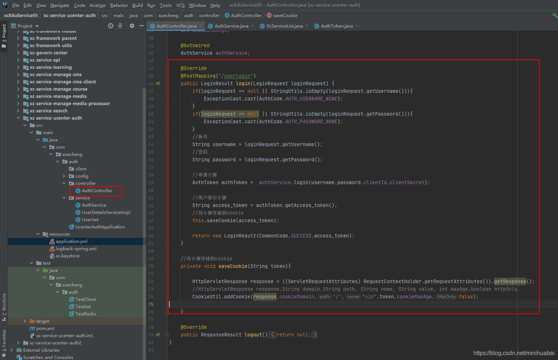Viewport: 558px width, 360px height.
Task: Select xc-service-ucenter-auth.iml file
Action: [x=64, y=335]
